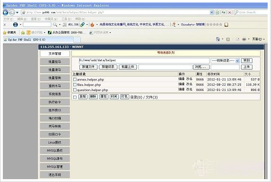Screen dimensions: 271x182
Task: Click the D:/www/ask/data/helper path field
Action: [144, 60]
